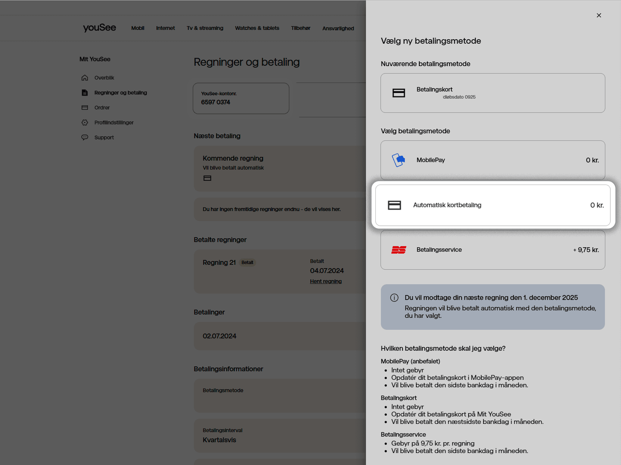621x465 pixels.
Task: Click the MobilePay logo icon
Action: click(398, 160)
